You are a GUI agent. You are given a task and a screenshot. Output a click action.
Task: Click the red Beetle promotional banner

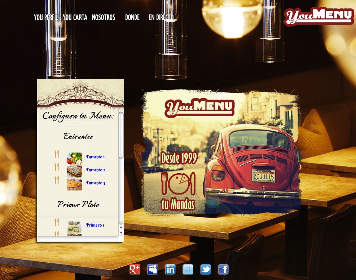pyautogui.click(x=221, y=152)
